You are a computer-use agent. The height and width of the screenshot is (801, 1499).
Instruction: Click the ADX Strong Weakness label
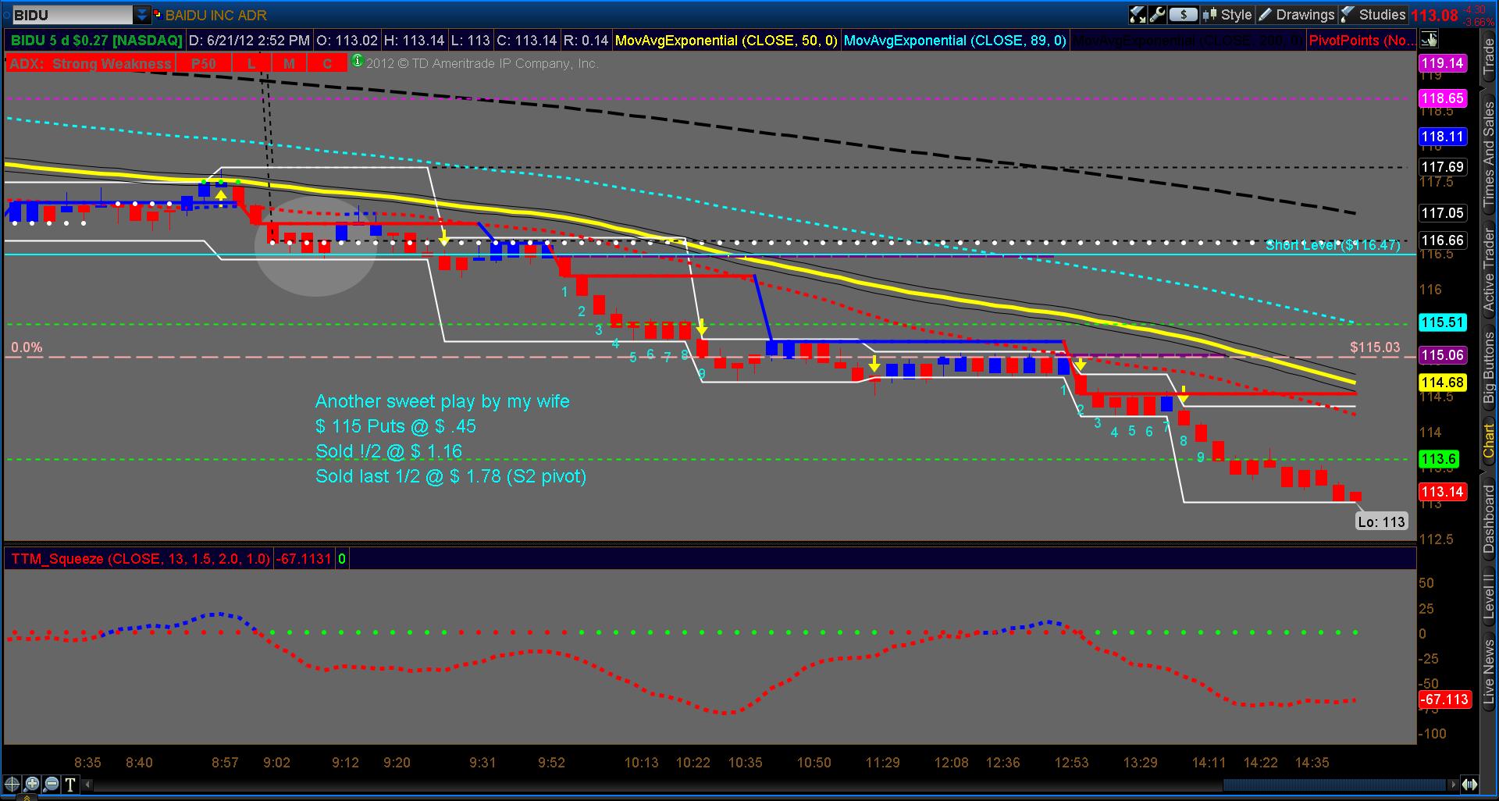(x=90, y=64)
